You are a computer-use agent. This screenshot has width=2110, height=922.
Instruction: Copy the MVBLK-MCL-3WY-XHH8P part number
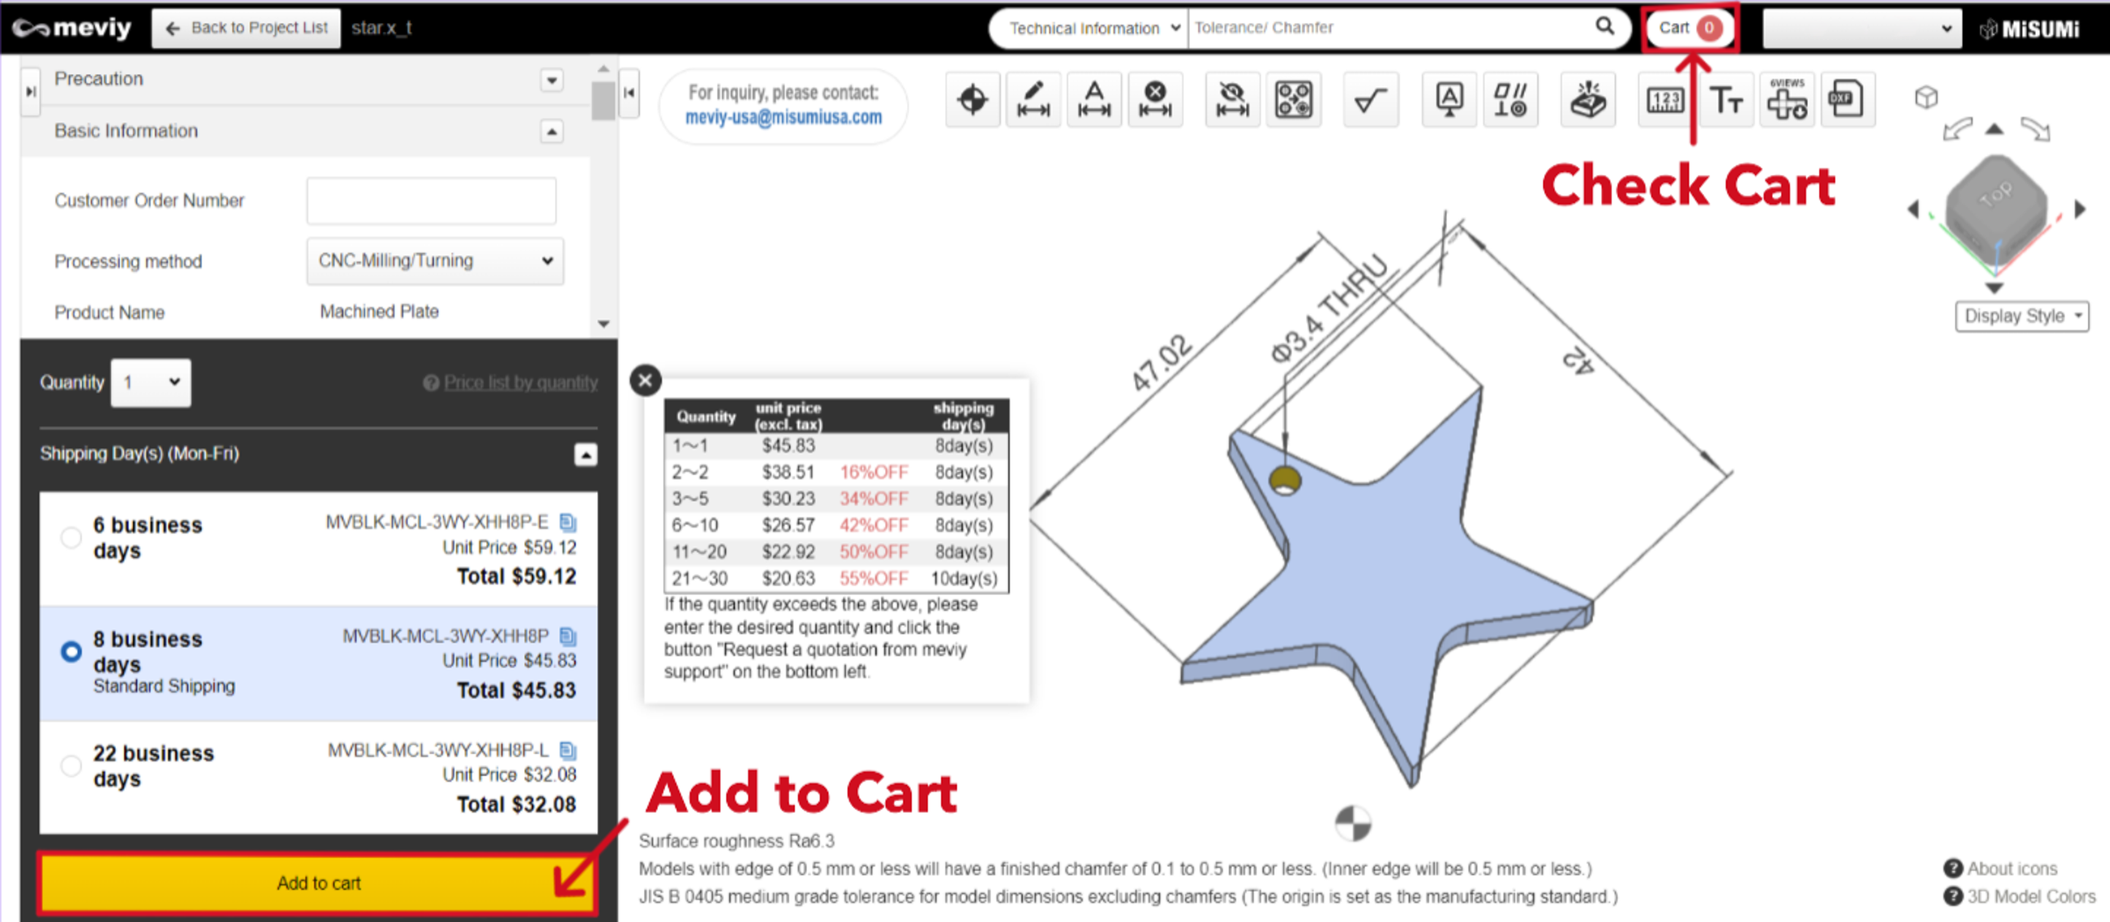click(568, 636)
